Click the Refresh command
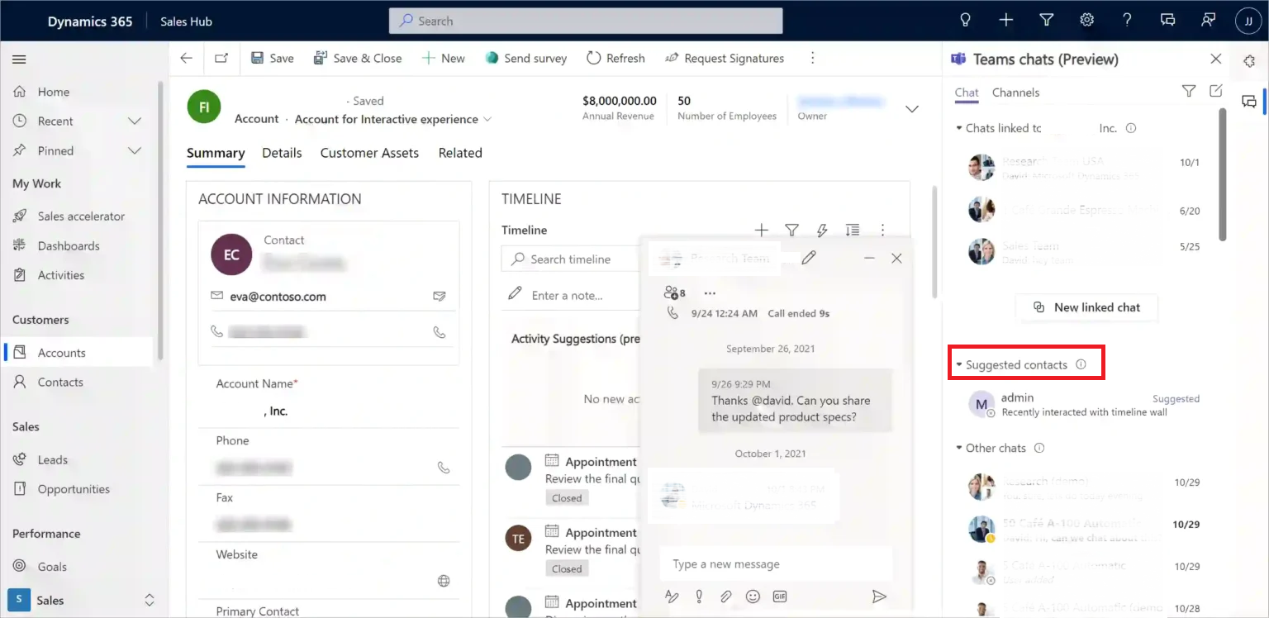The height and width of the screenshot is (618, 1269). [x=615, y=58]
